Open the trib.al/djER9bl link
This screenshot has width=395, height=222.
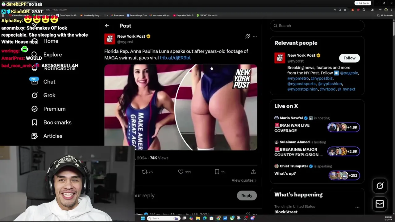(x=175, y=58)
